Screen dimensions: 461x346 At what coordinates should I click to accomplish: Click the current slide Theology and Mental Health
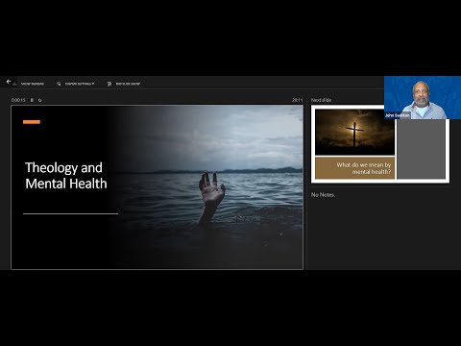[157, 187]
